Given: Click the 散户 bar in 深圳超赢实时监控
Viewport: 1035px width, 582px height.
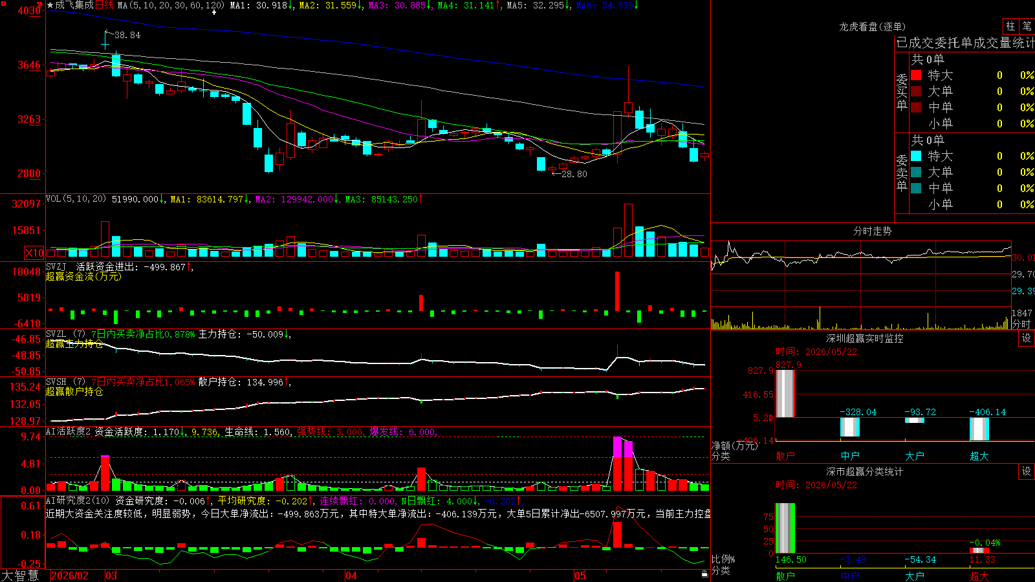Looking at the screenshot, I should pos(785,393).
